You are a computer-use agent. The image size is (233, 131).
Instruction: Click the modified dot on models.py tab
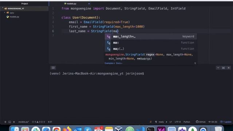[x=89, y=4]
